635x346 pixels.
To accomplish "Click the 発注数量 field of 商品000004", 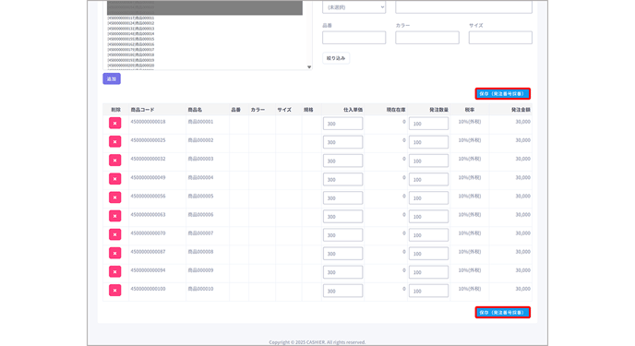I will (428, 179).
